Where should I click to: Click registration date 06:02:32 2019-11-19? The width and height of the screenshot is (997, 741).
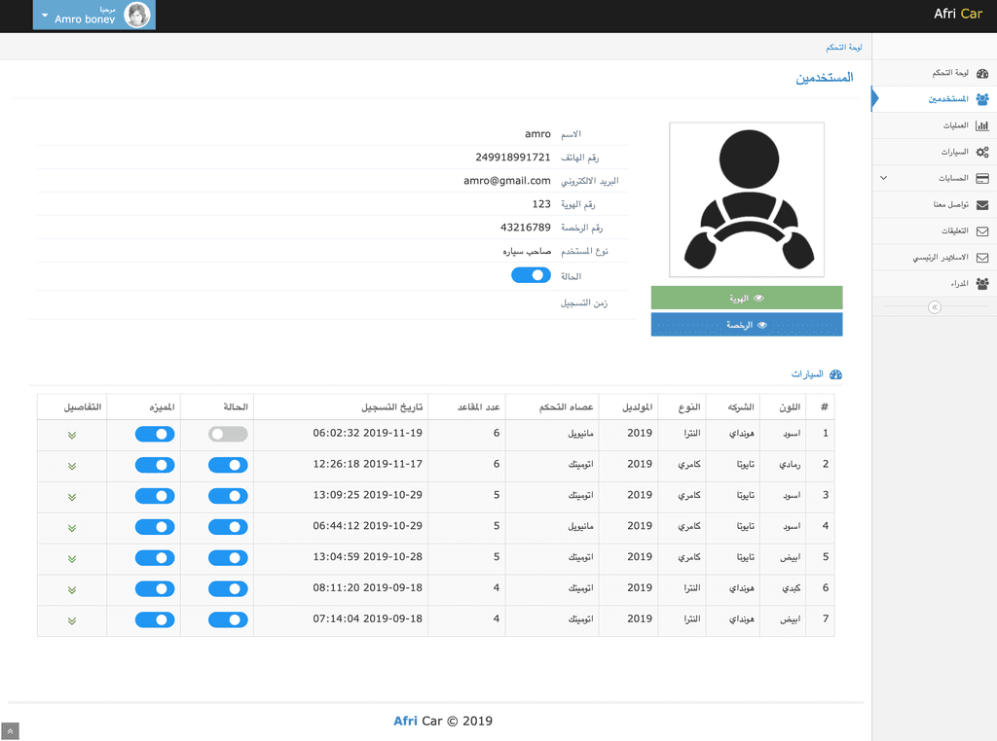pos(367,433)
